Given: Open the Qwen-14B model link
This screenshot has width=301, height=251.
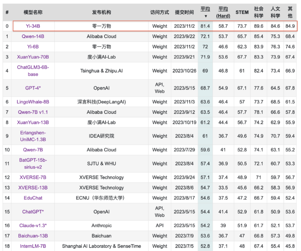Looking at the screenshot, I should click(33, 37).
